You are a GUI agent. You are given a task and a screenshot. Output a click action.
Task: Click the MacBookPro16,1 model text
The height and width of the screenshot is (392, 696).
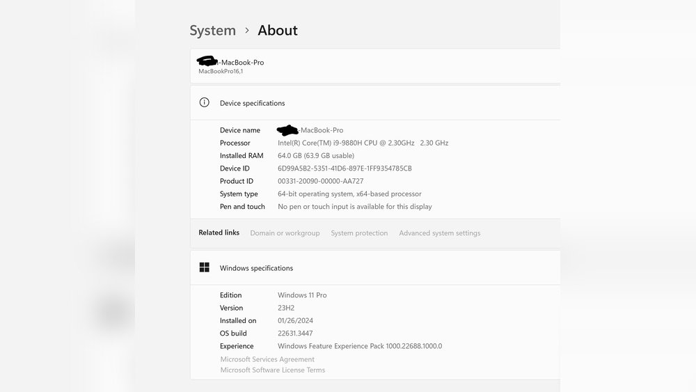tap(221, 72)
